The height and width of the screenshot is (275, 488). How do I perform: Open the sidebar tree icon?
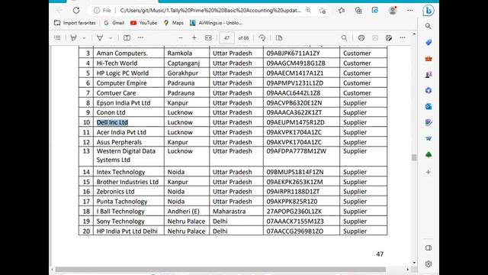[429, 154]
